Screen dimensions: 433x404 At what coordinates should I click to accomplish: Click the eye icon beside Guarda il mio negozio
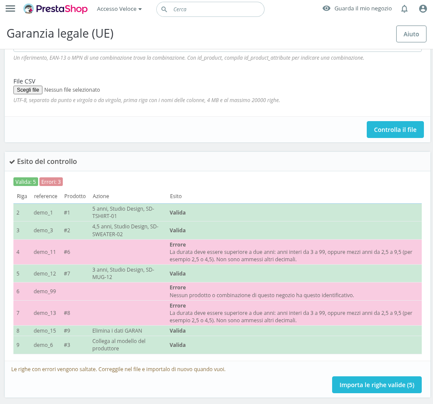point(326,8)
